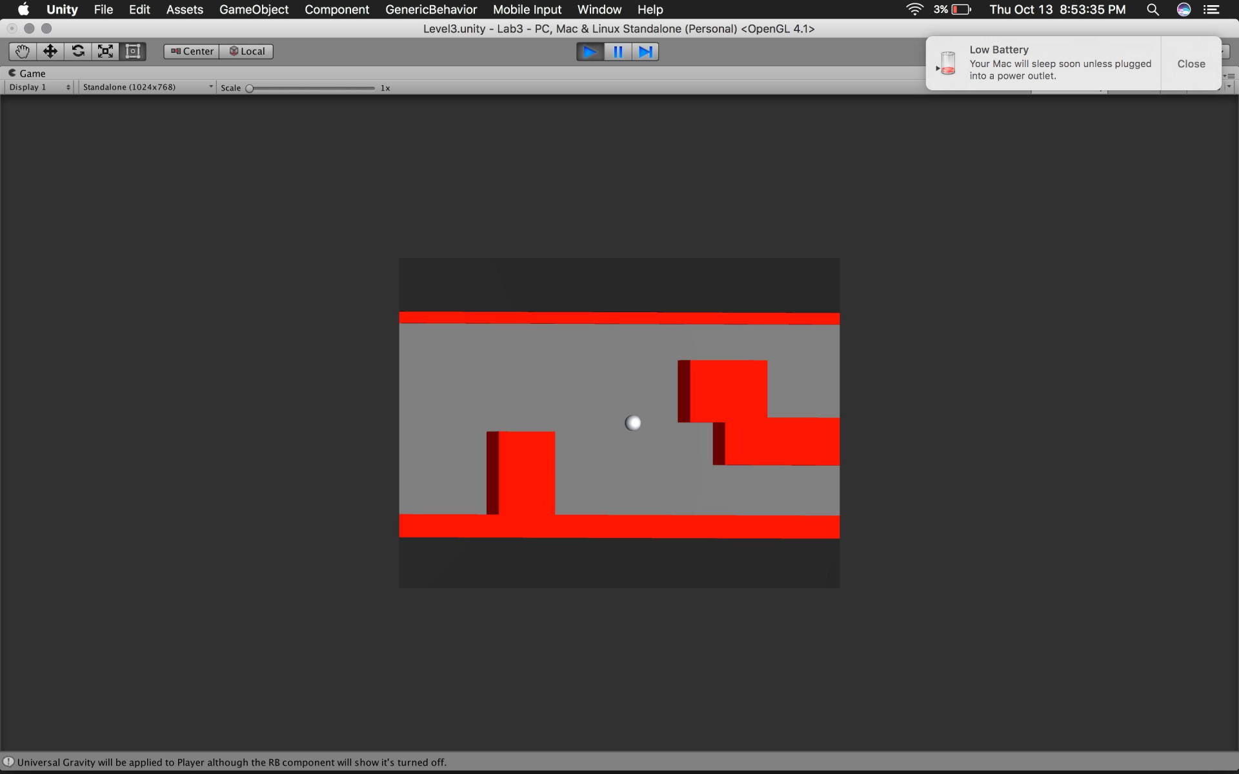
Task: Select the Game tab
Action: pyautogui.click(x=27, y=73)
